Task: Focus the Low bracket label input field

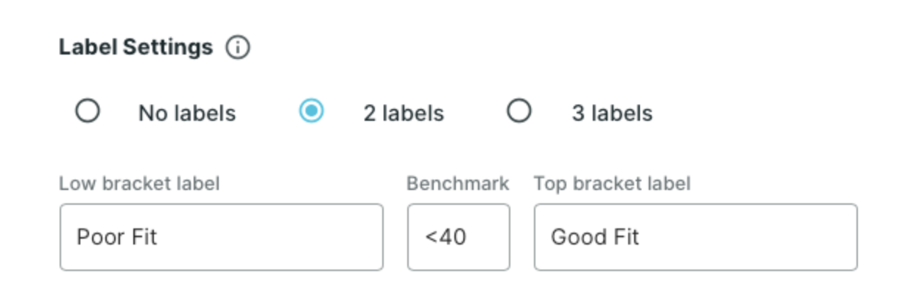Action: pos(222,237)
